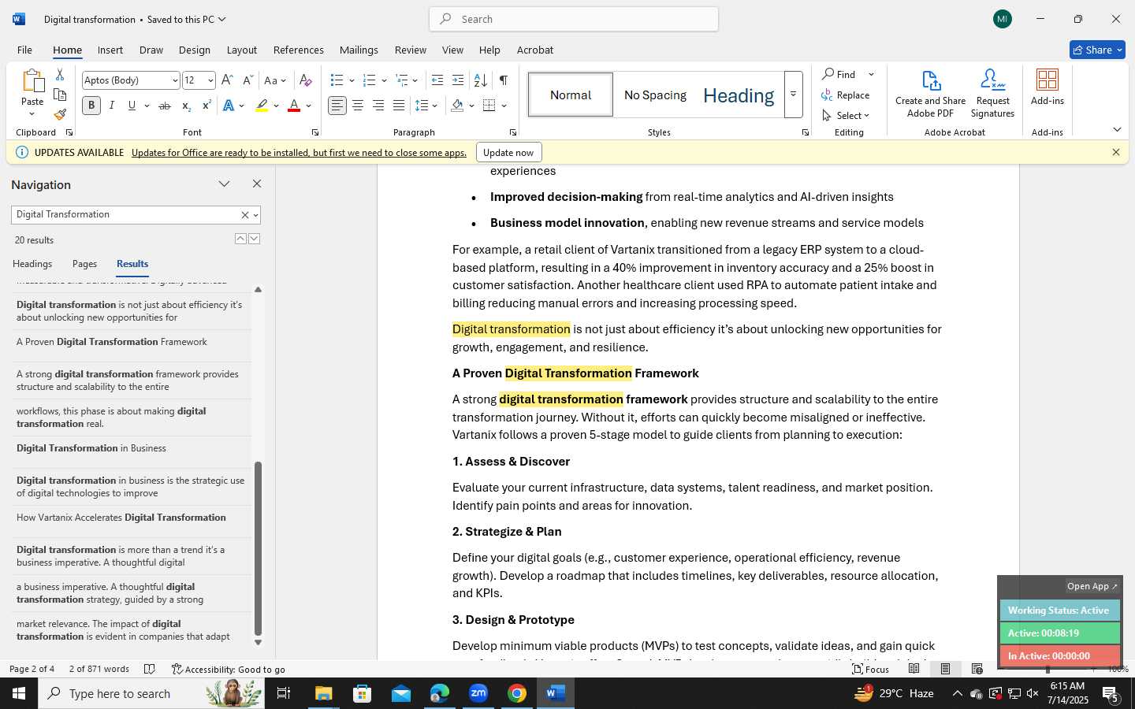Click Focus mode button in status bar
Viewport: 1135px width, 709px height.
pos(871,669)
